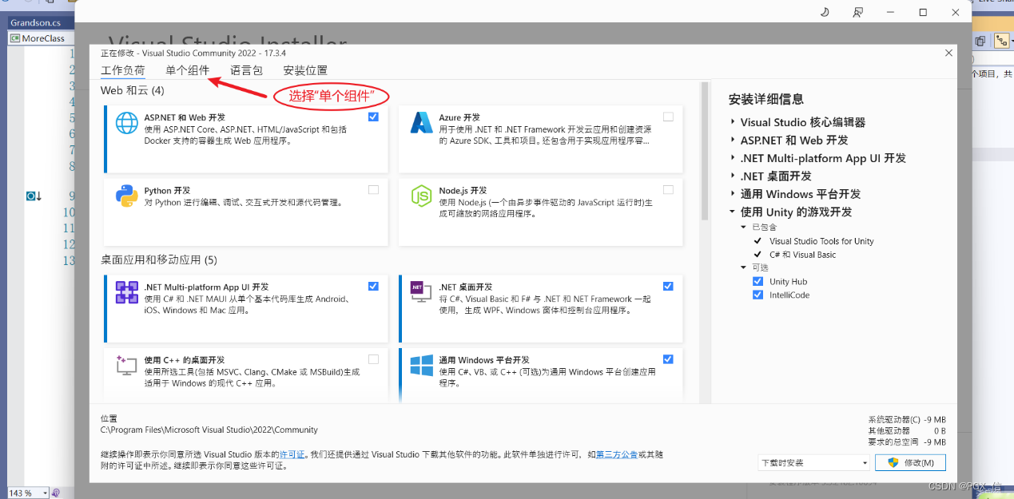Uncheck .NET Multi-platform App UI workload

pyautogui.click(x=374, y=286)
